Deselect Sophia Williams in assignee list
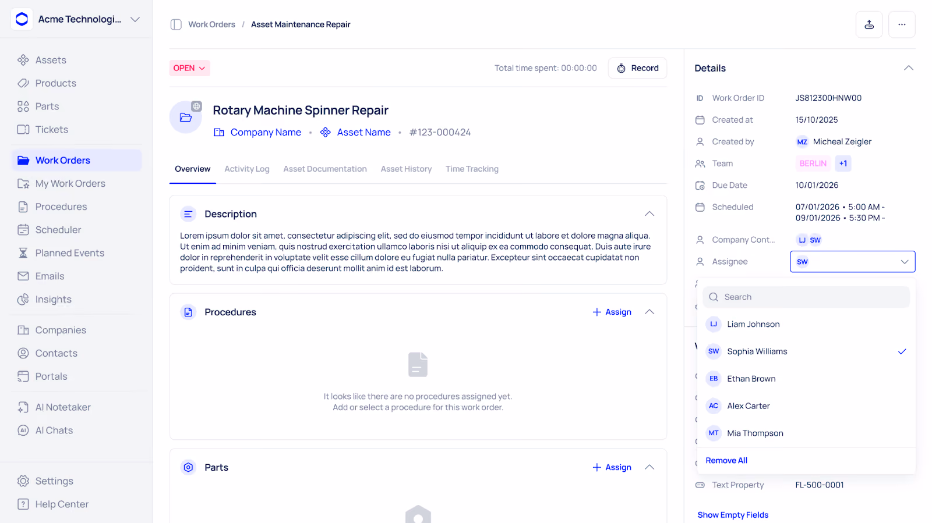This screenshot has height=523, width=932. tap(806, 351)
